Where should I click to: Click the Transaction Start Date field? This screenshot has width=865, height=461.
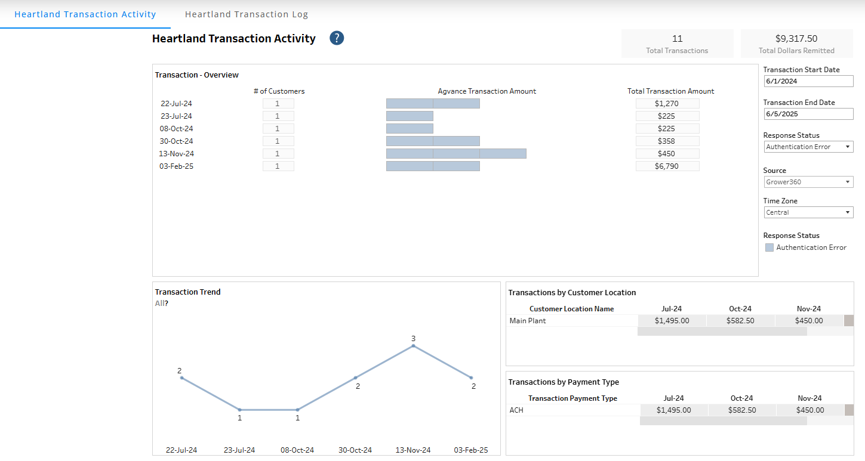809,81
